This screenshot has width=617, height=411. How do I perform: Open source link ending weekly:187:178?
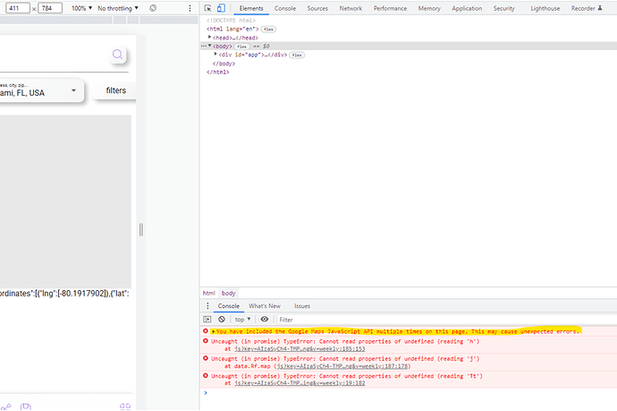[x=342, y=366]
